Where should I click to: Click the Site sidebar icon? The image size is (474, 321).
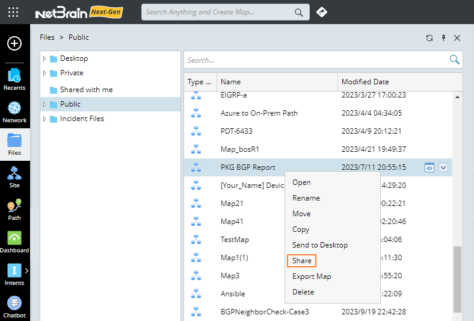point(14,177)
